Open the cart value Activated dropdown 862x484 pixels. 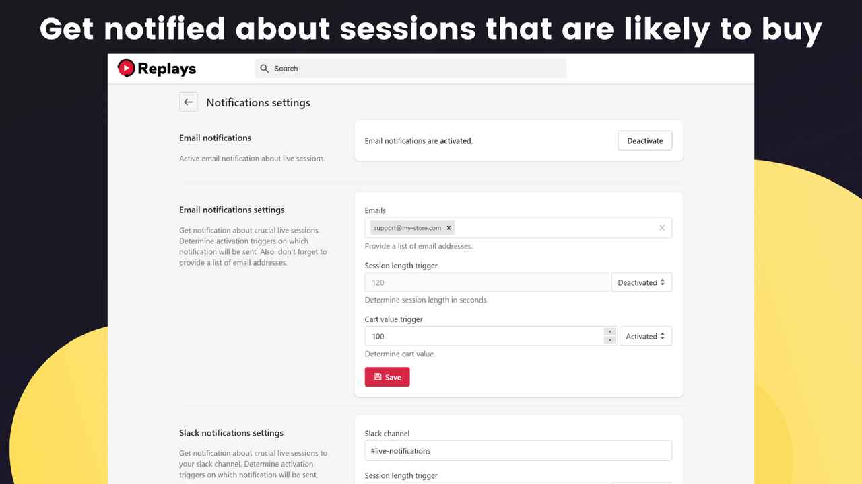pyautogui.click(x=646, y=336)
